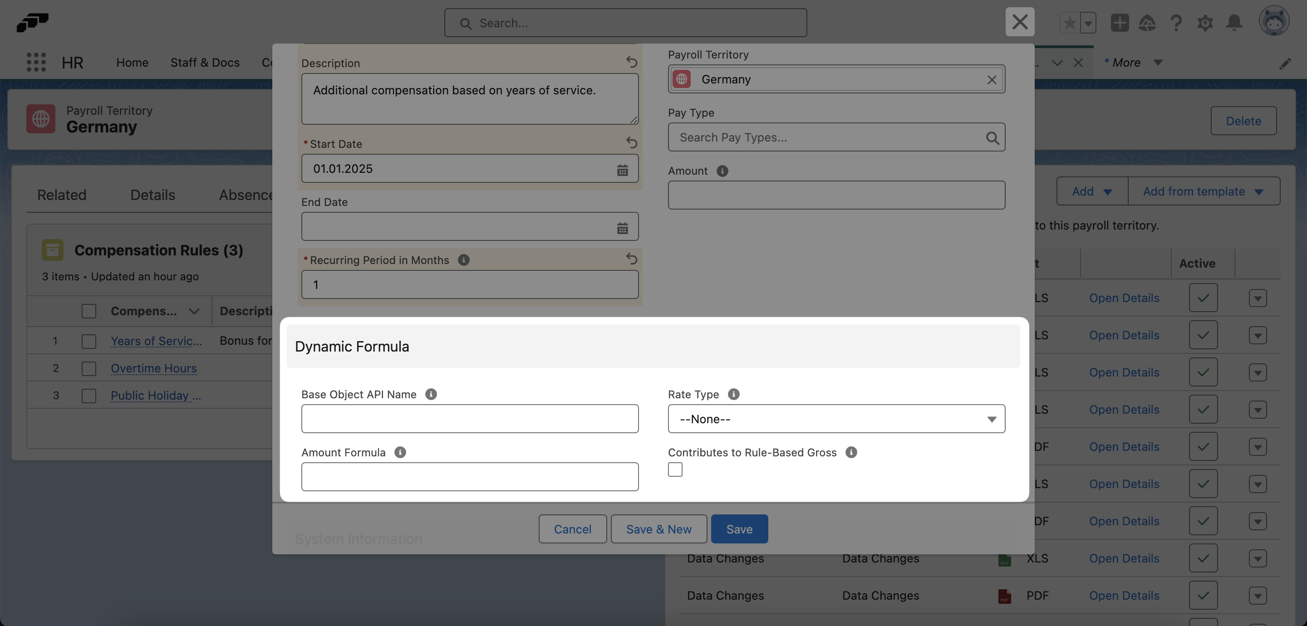
Task: Open the Start Date calendar picker
Action: [x=623, y=169]
